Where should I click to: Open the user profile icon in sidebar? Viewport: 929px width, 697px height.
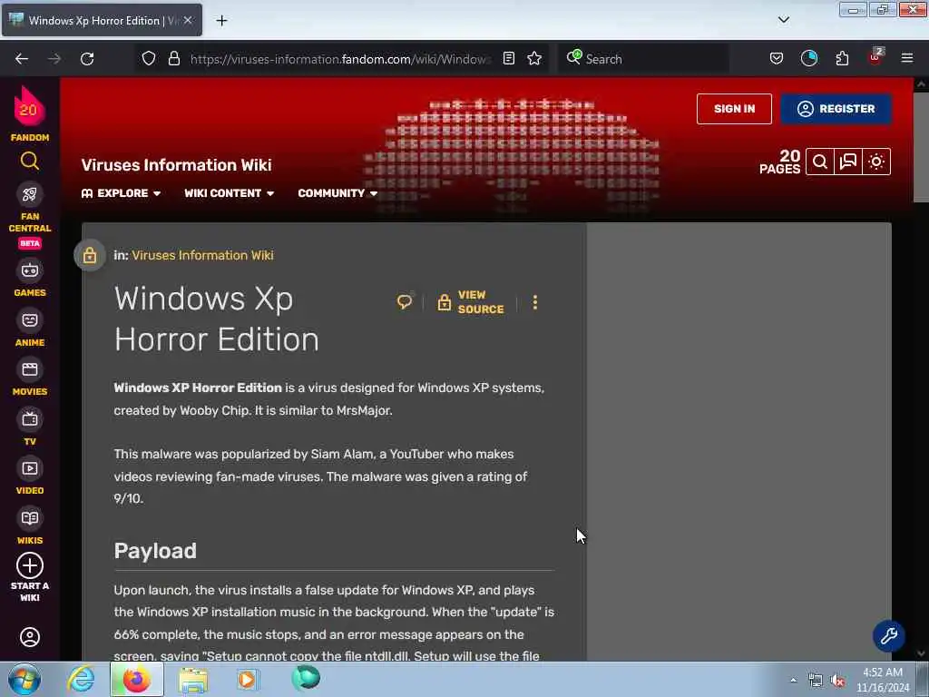[x=30, y=637]
